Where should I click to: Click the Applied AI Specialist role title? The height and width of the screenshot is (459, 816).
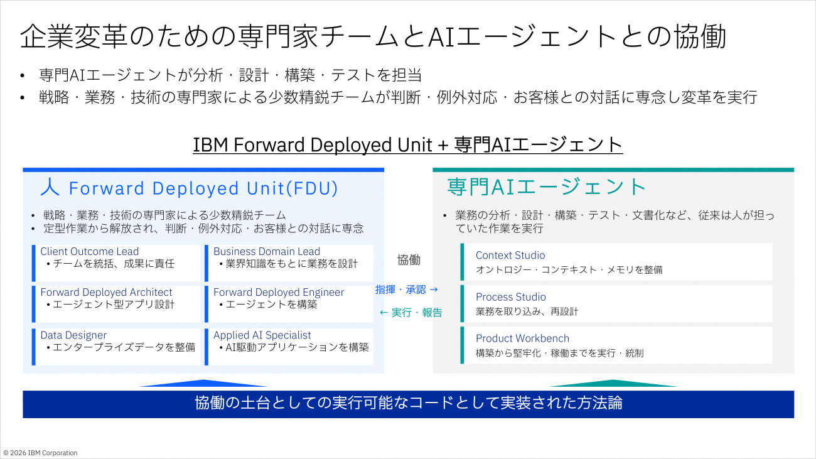[262, 335]
